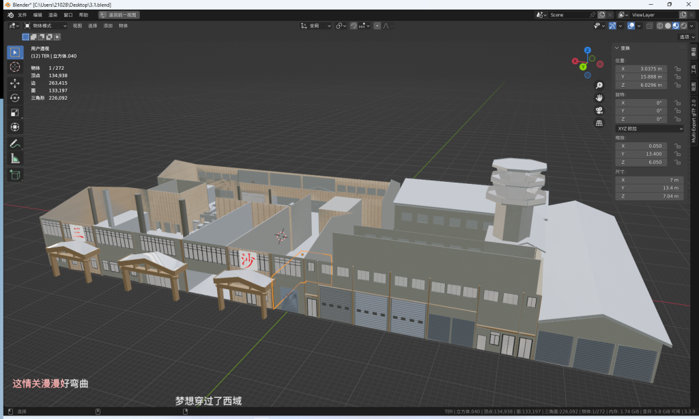Open the XYZ 欧拉 rotation mode dropdown
This screenshot has height=419, width=699.
649,129
